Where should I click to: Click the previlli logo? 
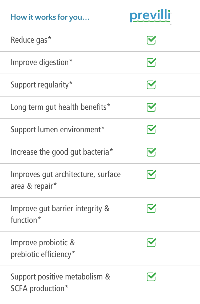coord(151,17)
